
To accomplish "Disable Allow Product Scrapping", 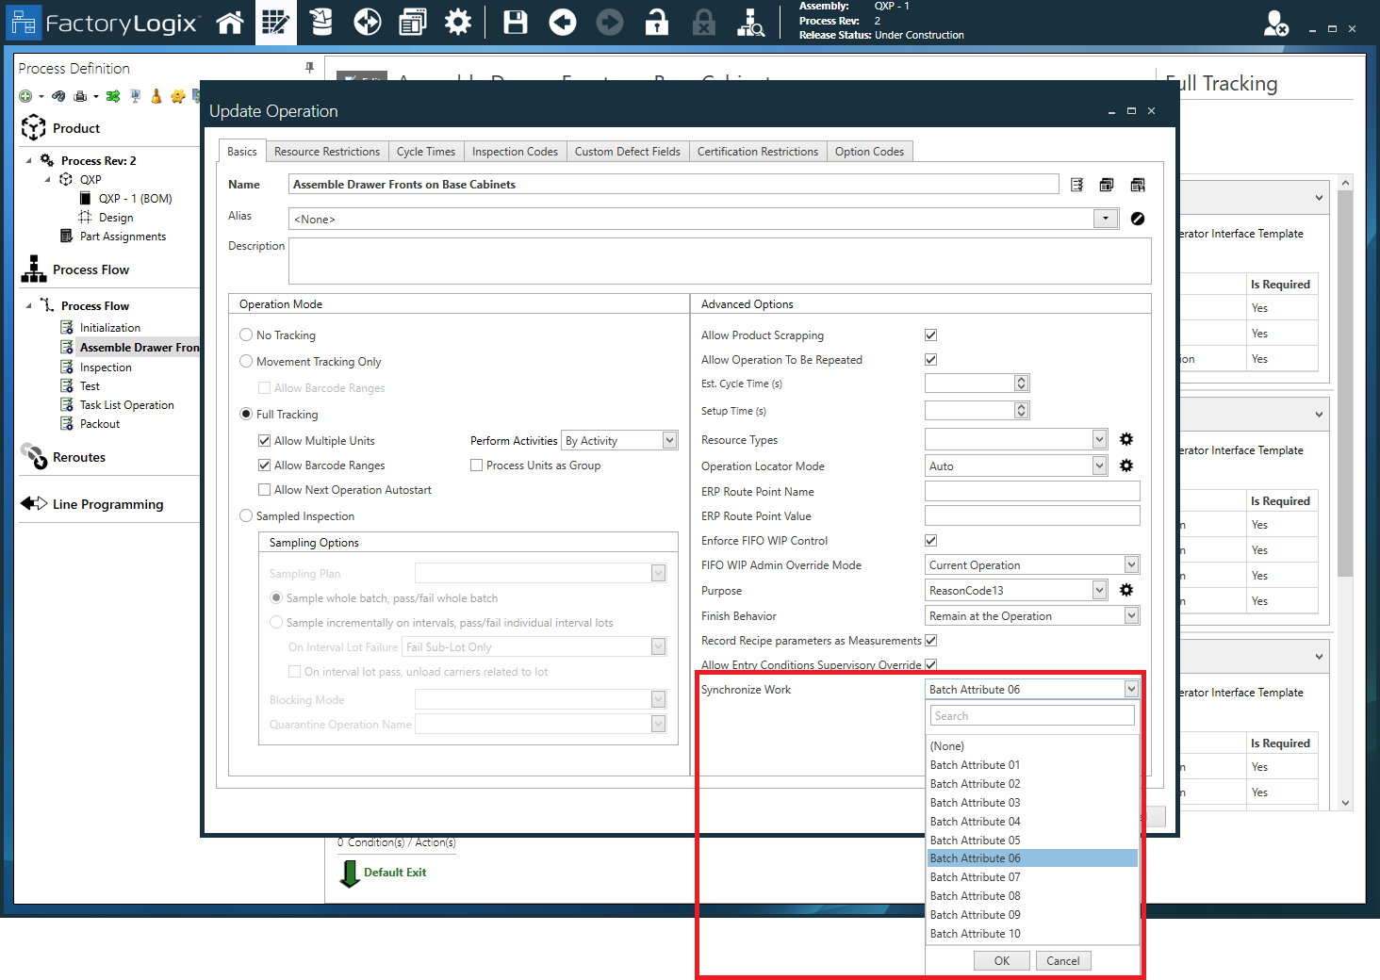I will [930, 335].
